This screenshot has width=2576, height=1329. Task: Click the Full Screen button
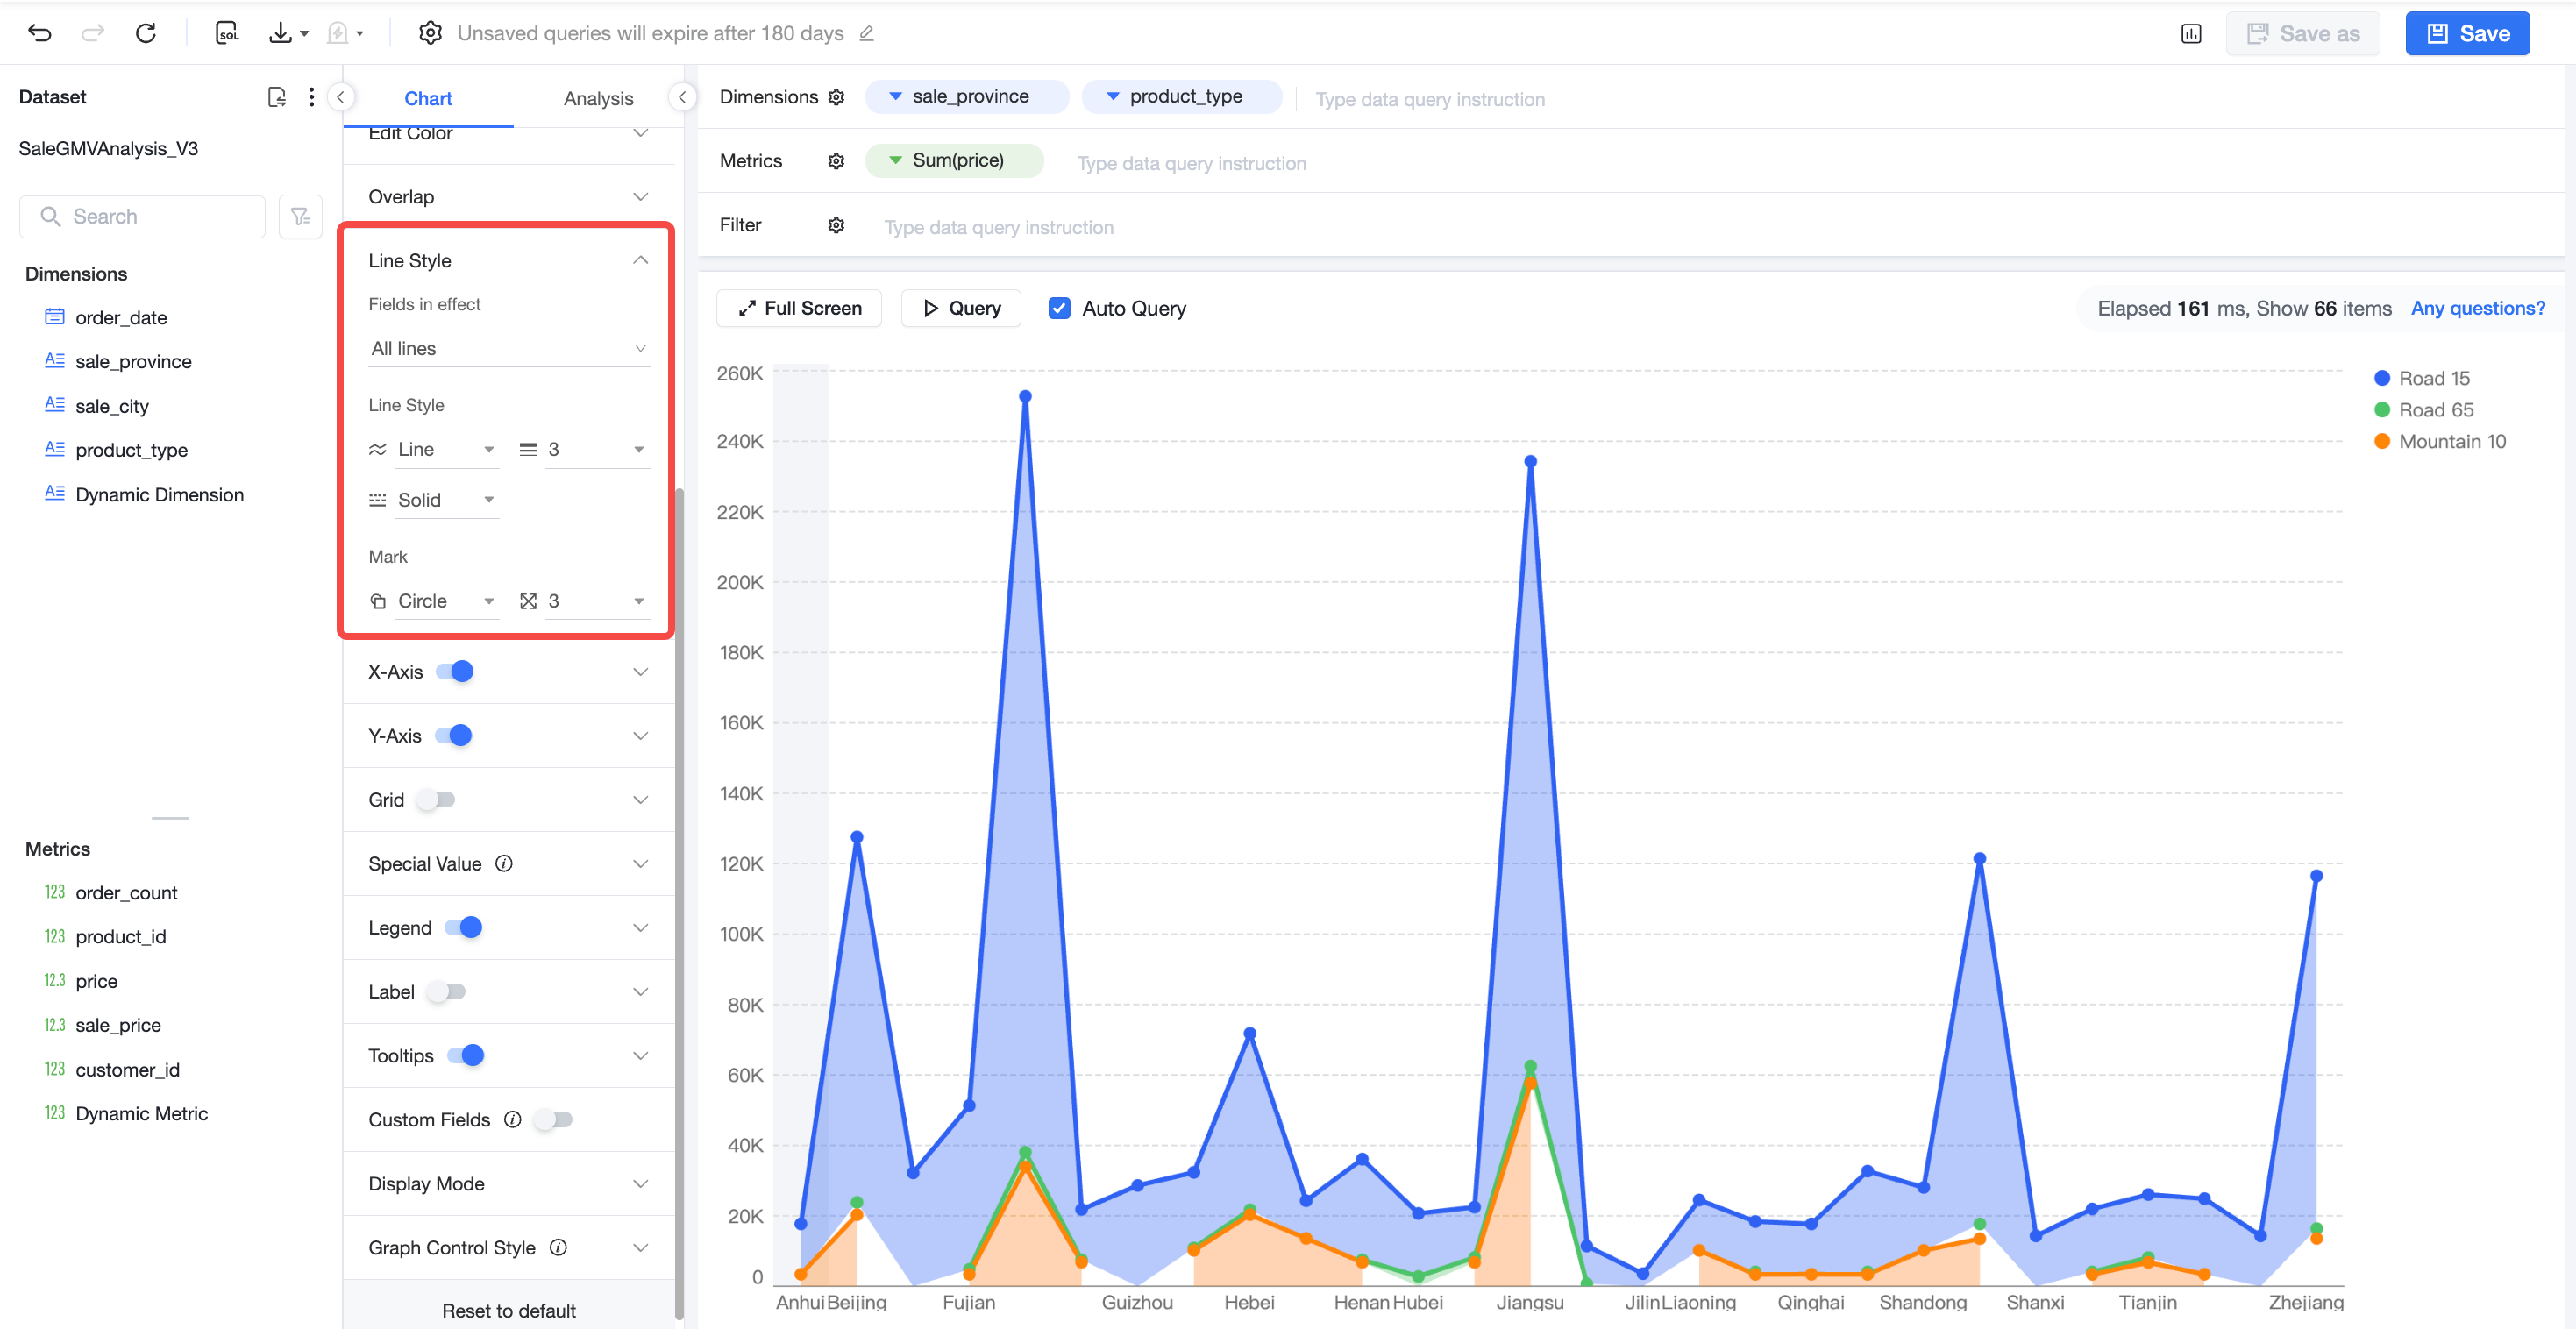click(799, 308)
